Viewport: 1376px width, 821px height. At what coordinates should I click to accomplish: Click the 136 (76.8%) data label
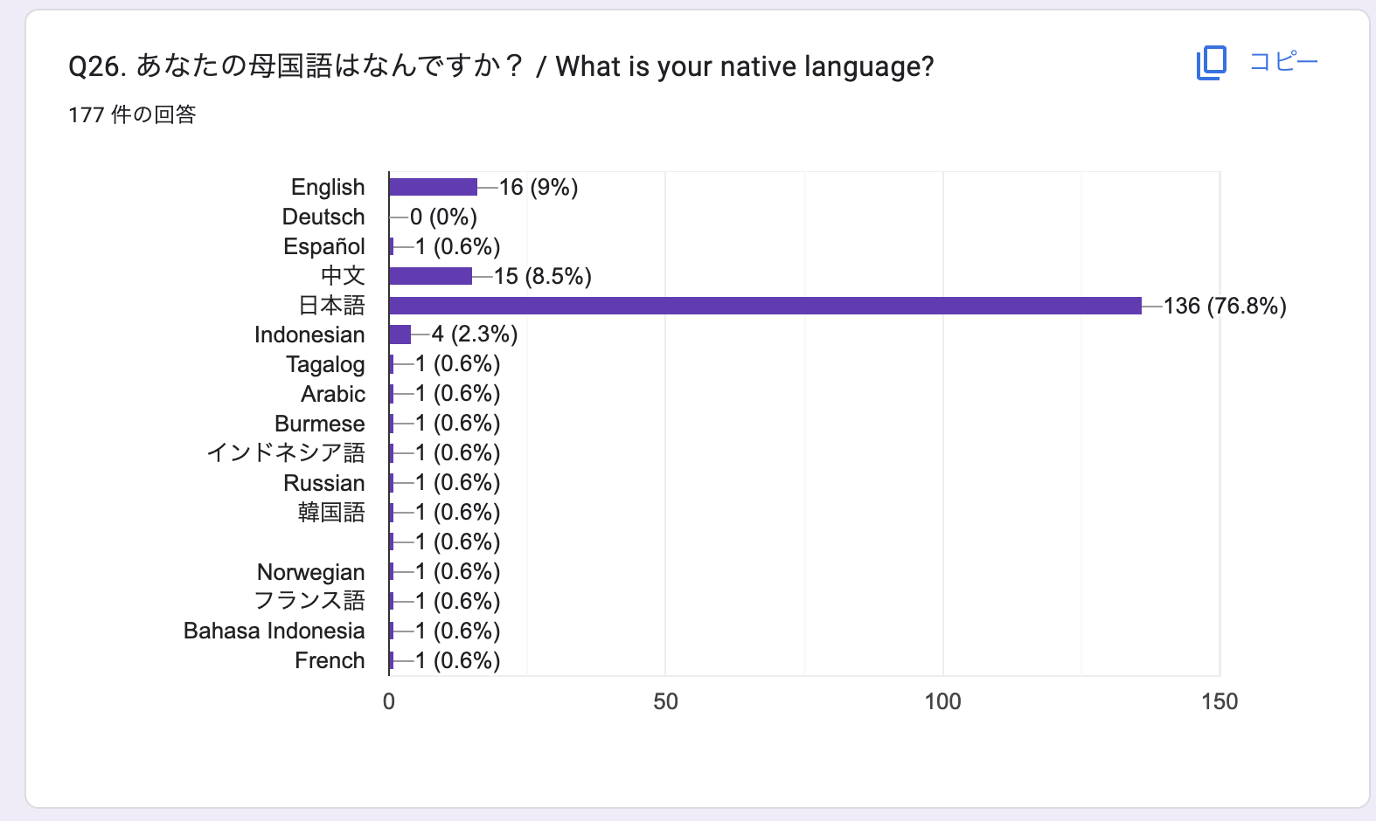point(1225,306)
